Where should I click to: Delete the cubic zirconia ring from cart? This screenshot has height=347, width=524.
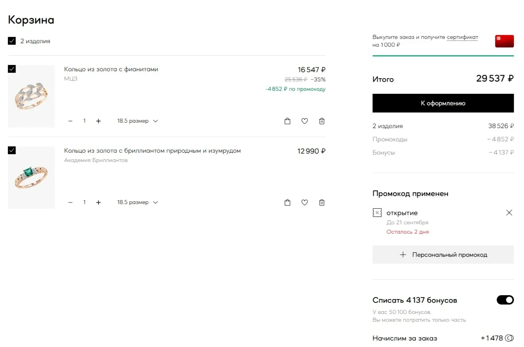pos(322,121)
